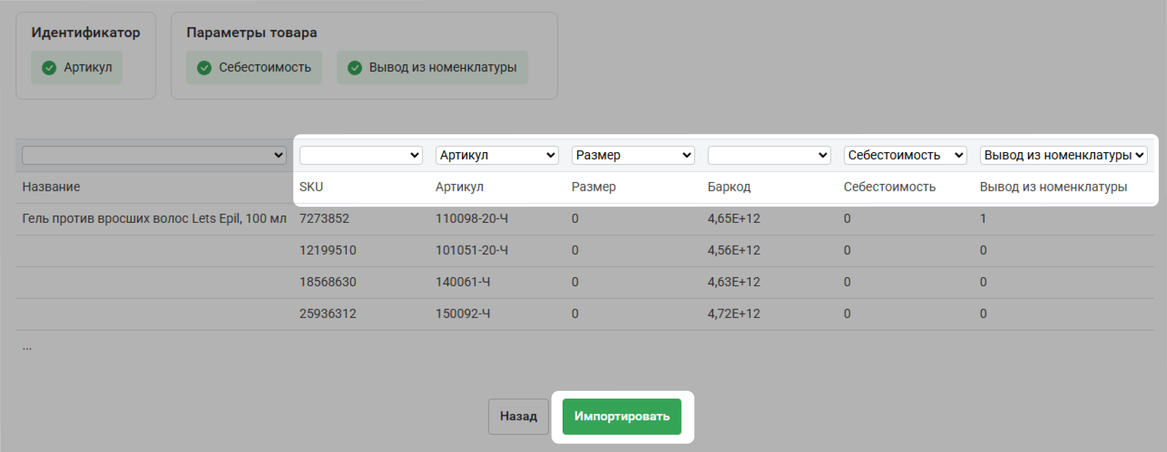Click article cell 101051-20-Ч
The width and height of the screenshot is (1167, 452).
(x=471, y=250)
